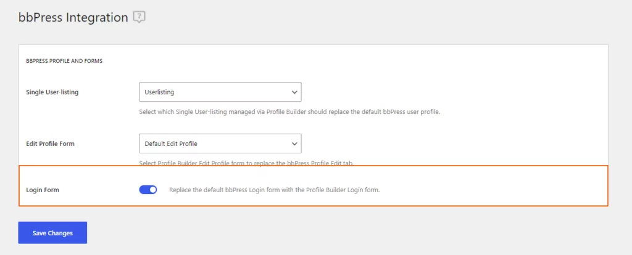The image size is (632, 255).
Task: Open the help icon beside bbPress Integration
Action: click(139, 17)
